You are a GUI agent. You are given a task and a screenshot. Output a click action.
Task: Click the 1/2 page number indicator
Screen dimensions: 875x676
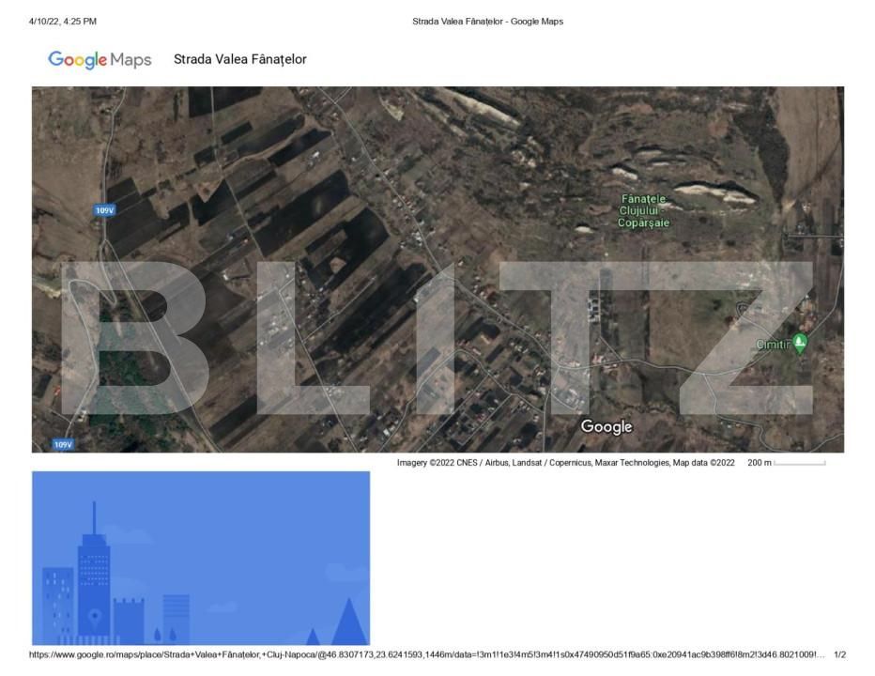pos(839,654)
